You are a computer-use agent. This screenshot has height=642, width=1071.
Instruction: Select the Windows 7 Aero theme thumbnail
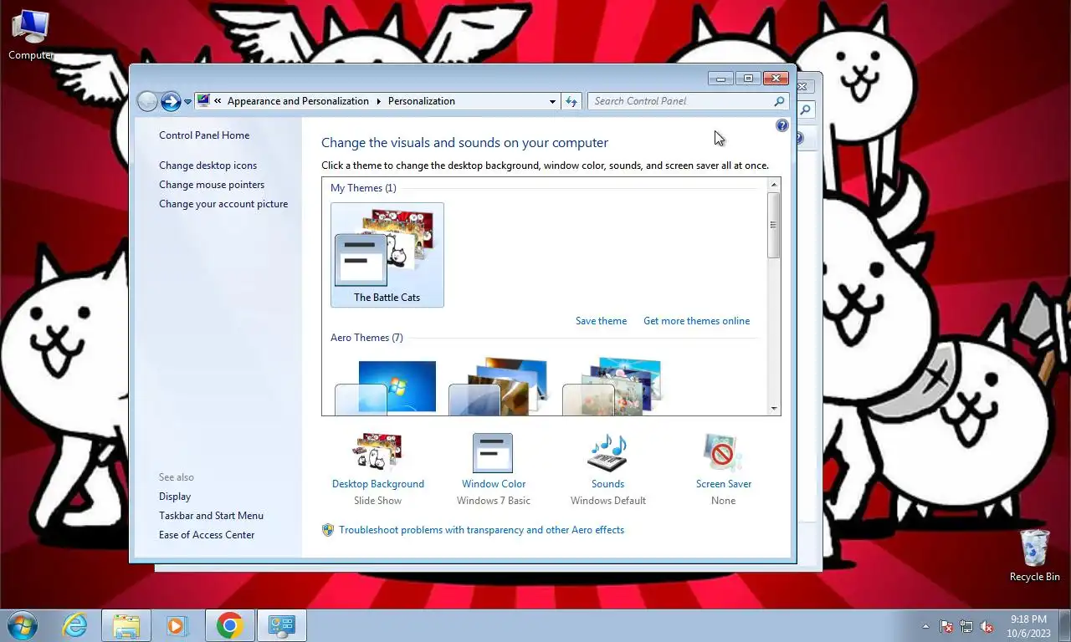point(386,387)
